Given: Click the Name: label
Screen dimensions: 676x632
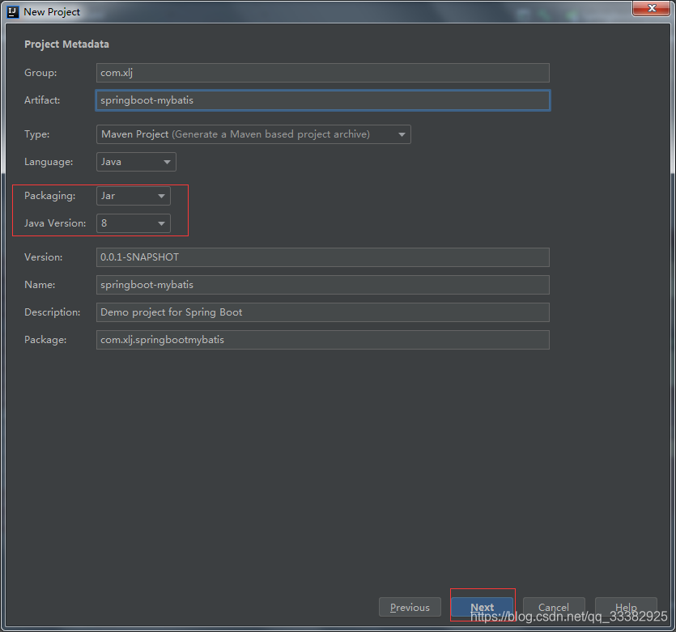Looking at the screenshot, I should coord(40,285).
